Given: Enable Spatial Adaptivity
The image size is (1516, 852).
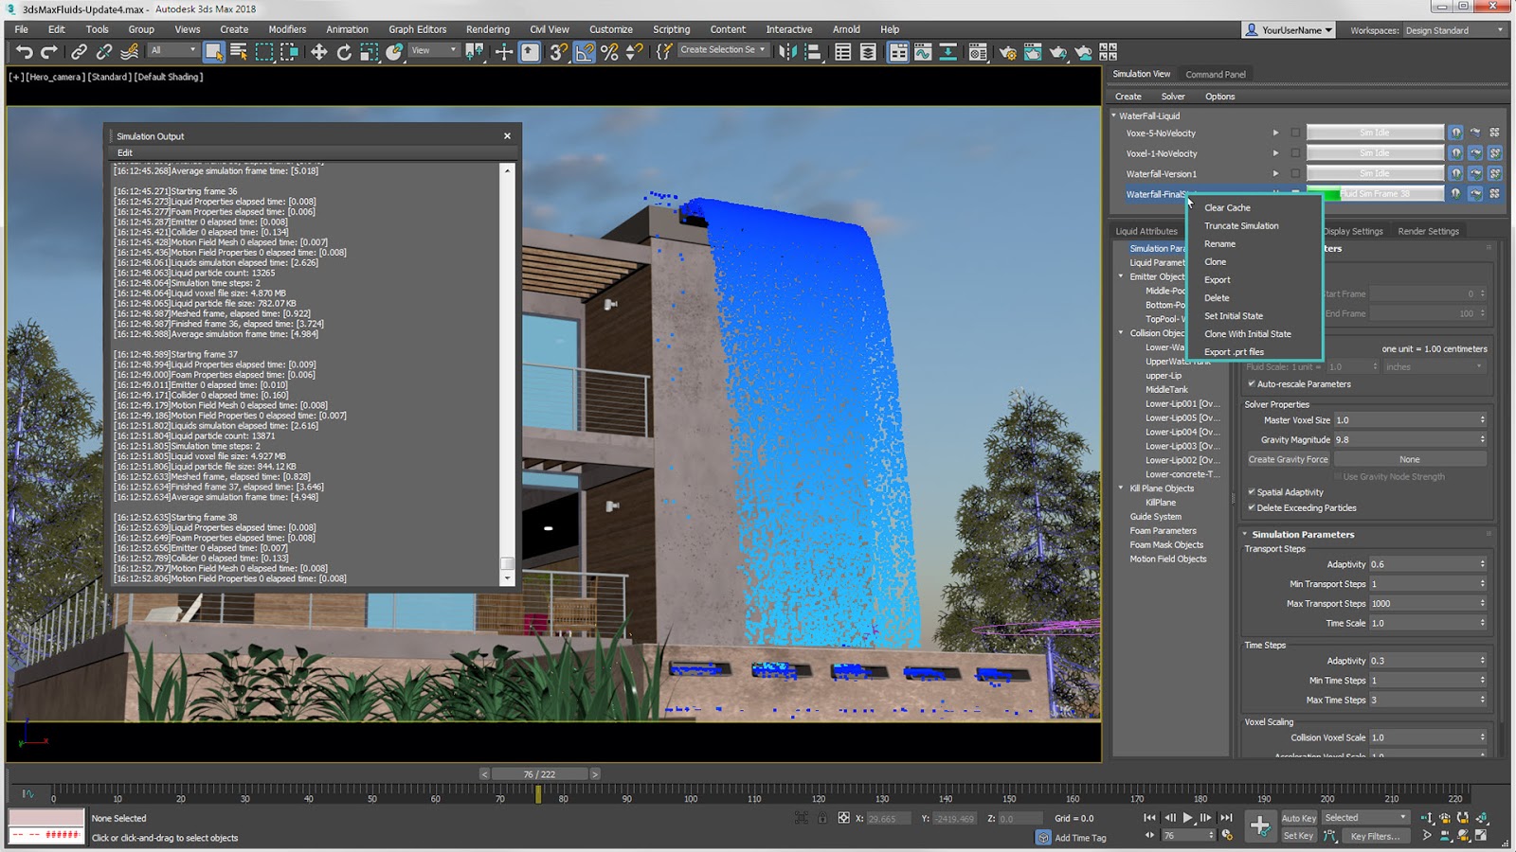Looking at the screenshot, I should point(1253,492).
